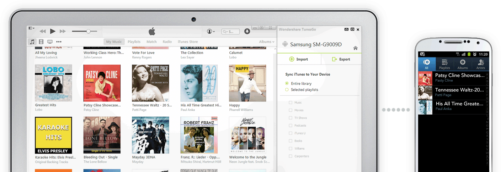
Task: Check the TV Shows checkbox
Action: coord(291,118)
